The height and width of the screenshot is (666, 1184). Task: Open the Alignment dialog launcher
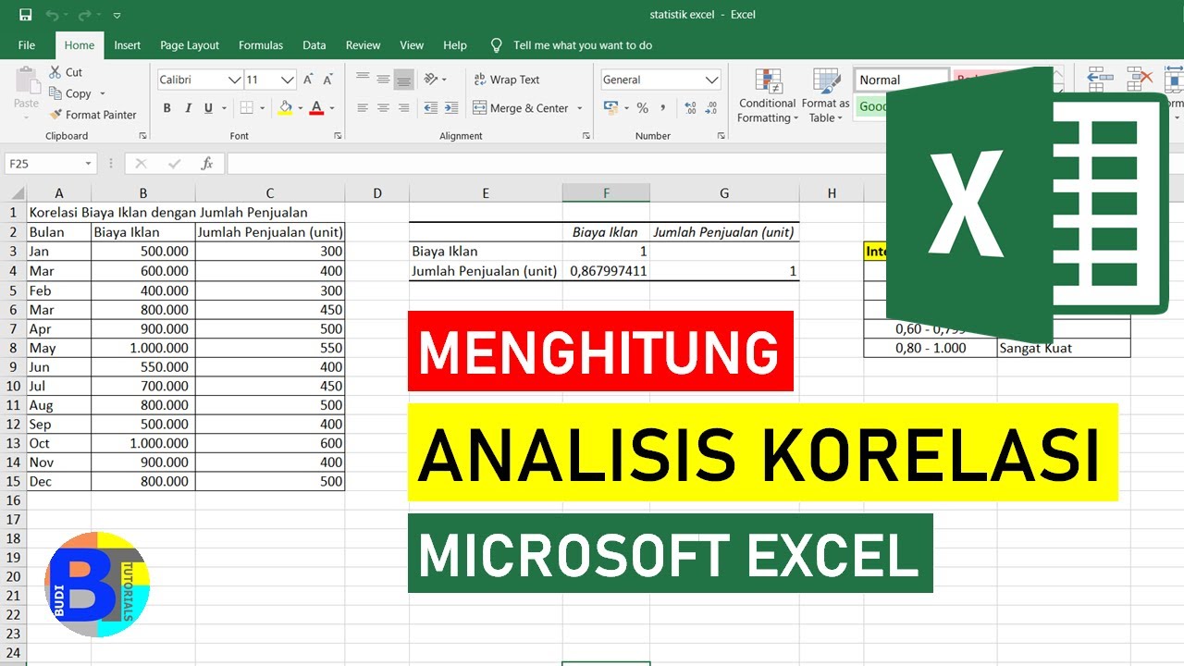(586, 136)
